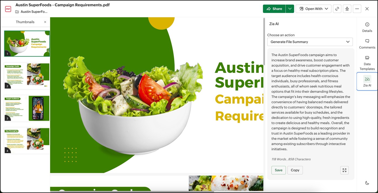Open the Open With dropdown
This screenshot has height=193, width=378.
(313, 9)
